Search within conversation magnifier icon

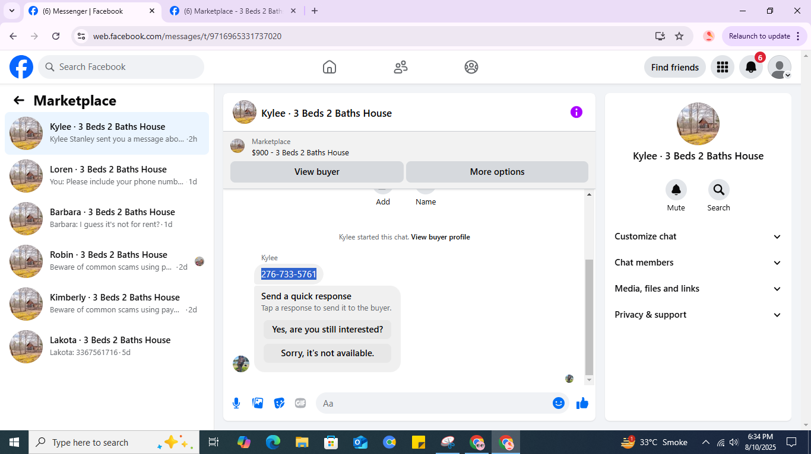tap(719, 190)
